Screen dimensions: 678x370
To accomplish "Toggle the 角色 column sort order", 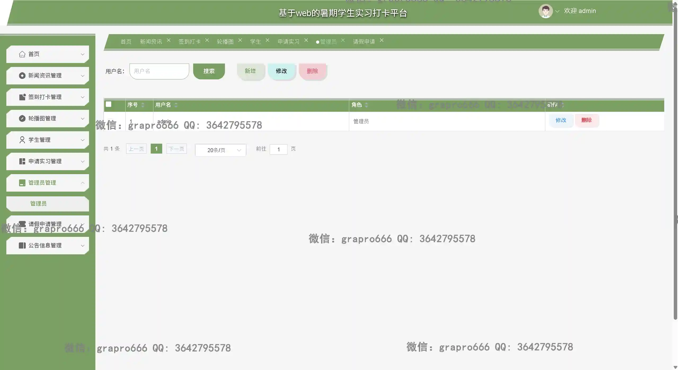I will click(367, 105).
